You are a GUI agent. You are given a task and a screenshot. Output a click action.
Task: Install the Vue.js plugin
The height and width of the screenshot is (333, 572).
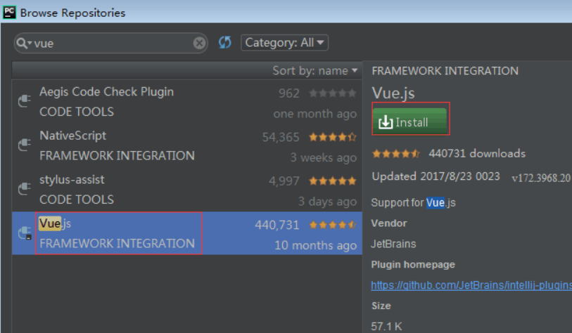[409, 122]
